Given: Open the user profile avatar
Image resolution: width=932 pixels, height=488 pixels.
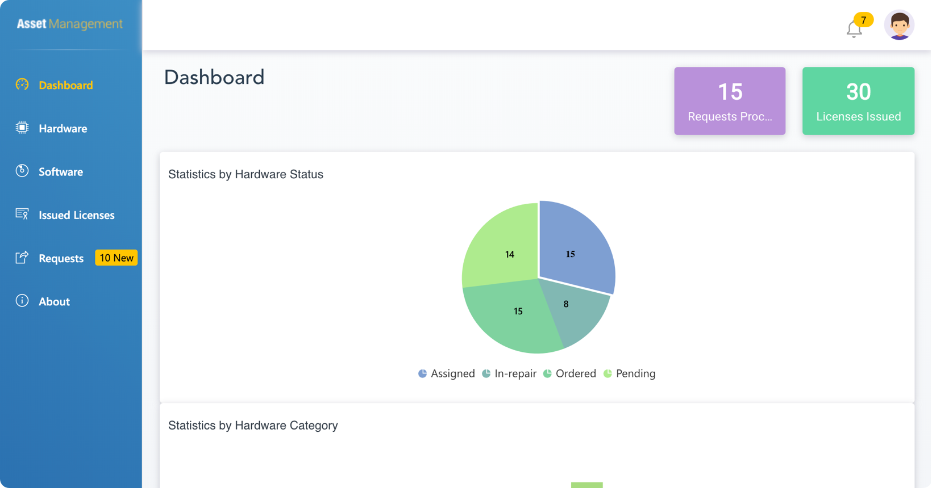Looking at the screenshot, I should [x=898, y=26].
